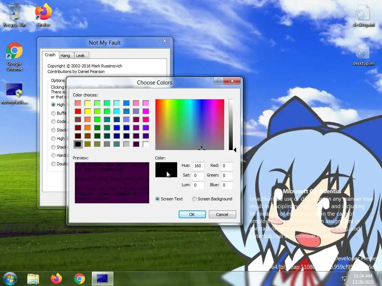Pick the selected black color swatch

78,144
